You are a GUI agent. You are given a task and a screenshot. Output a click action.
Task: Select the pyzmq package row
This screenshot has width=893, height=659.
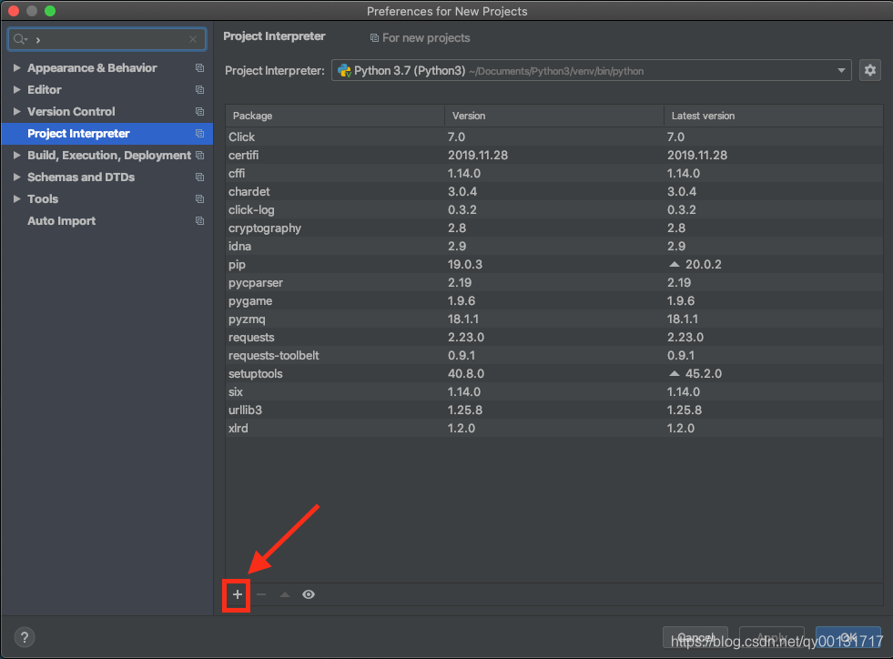(554, 319)
